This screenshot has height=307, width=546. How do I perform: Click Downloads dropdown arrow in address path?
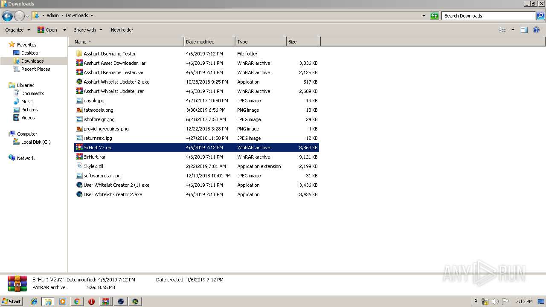coord(92,16)
